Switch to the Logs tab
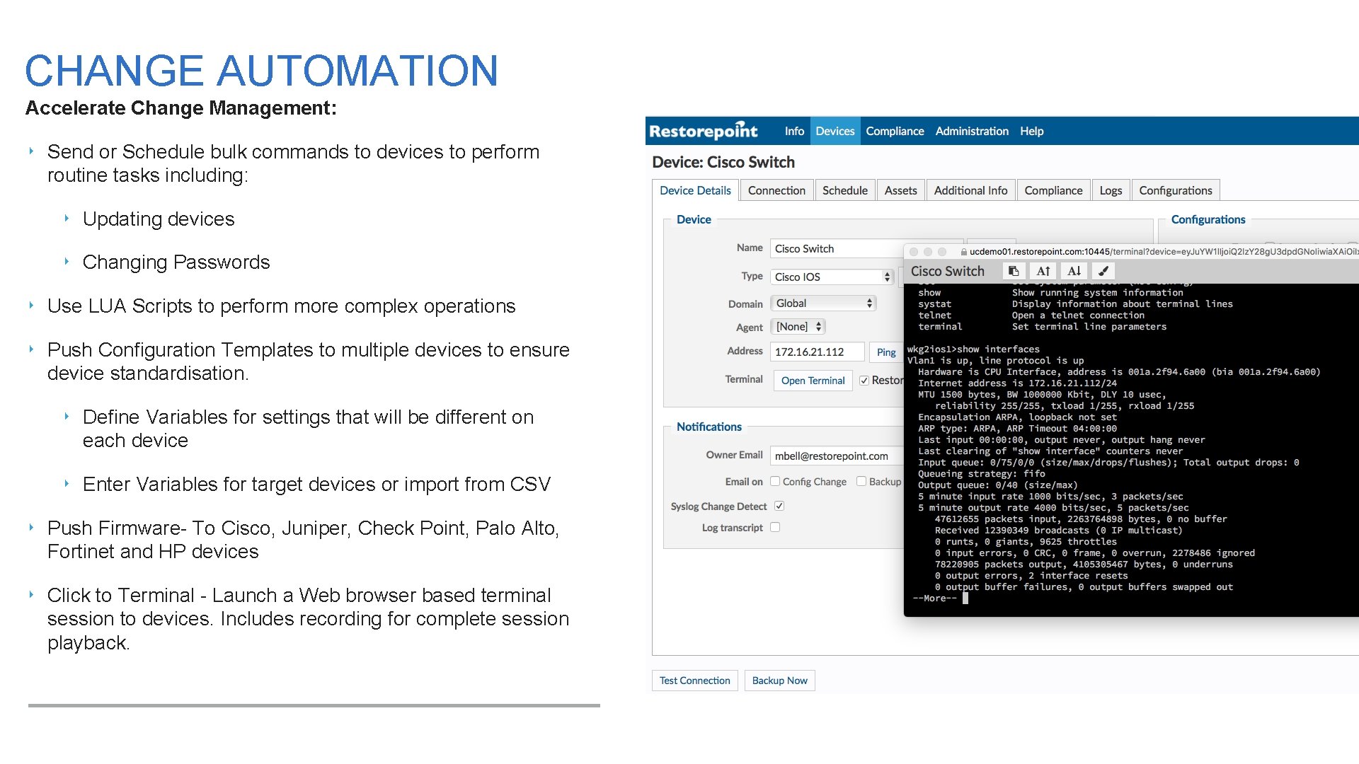This screenshot has width=1359, height=764. 1111,190
